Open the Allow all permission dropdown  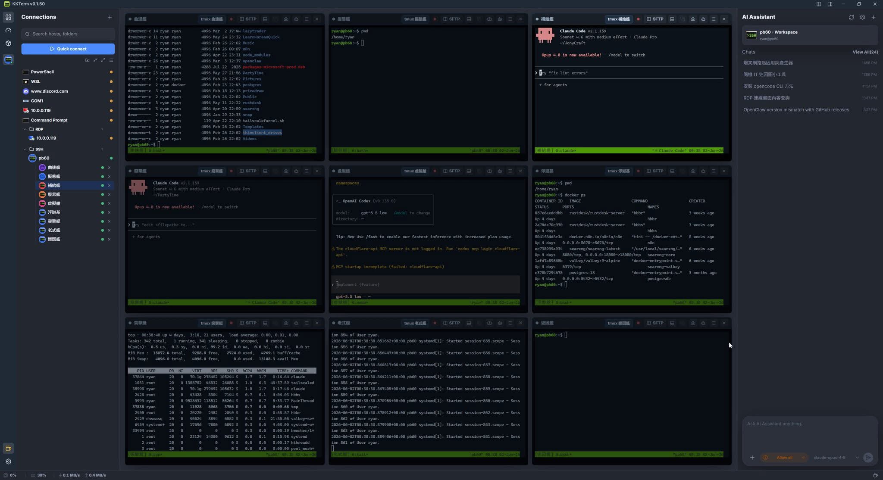click(x=784, y=458)
